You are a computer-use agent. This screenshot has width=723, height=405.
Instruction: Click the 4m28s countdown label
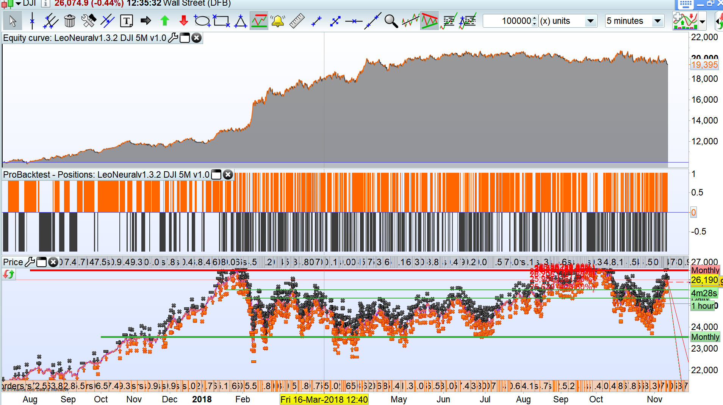(704, 293)
